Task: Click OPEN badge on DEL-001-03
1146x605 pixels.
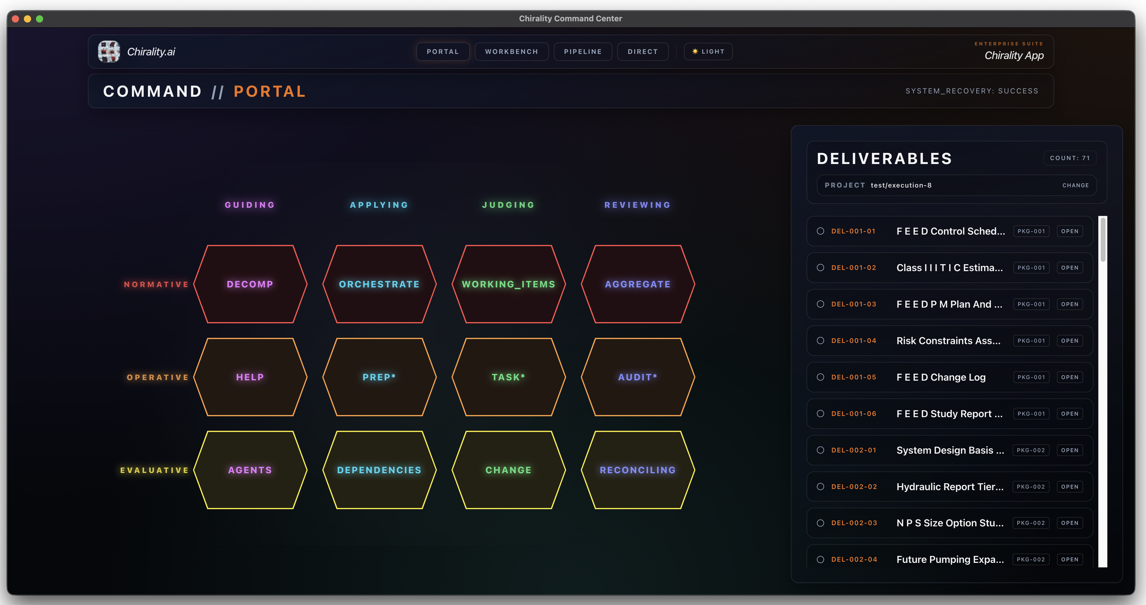Action: 1069,305
